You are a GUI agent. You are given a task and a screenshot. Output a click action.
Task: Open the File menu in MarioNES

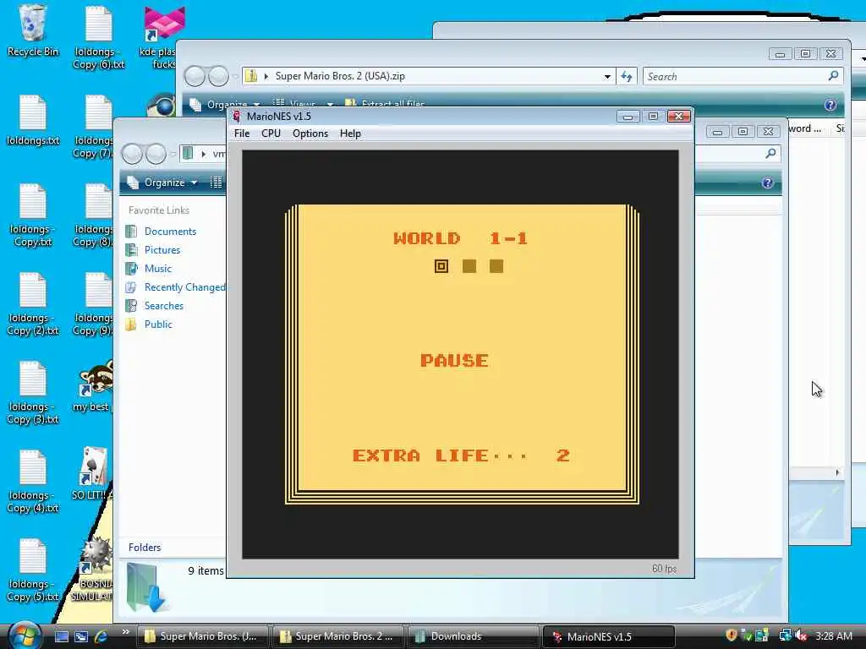[241, 134]
